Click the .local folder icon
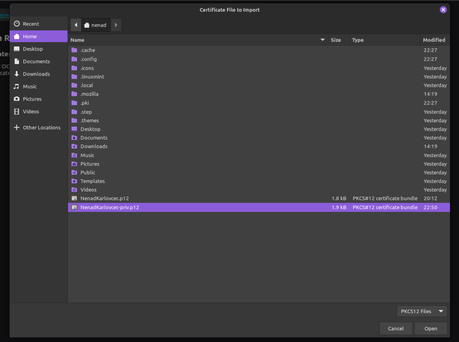The image size is (459, 342). pos(74,85)
